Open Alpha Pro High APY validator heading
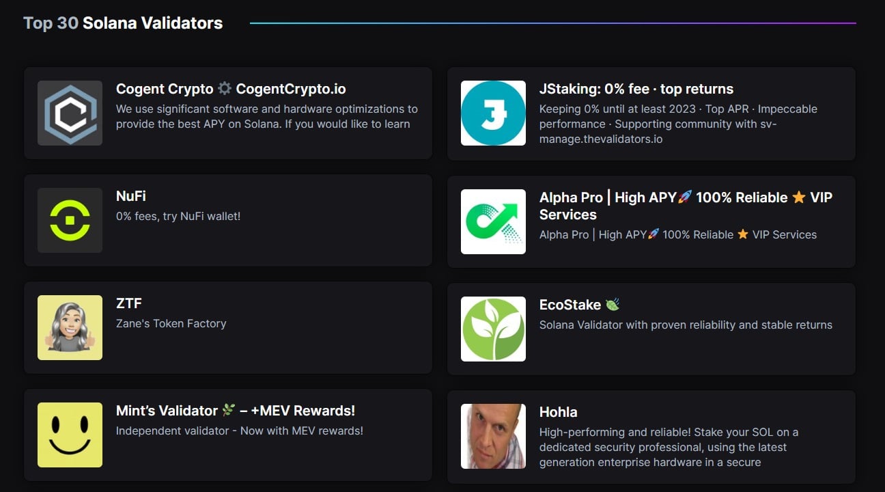Screen dimensions: 885x492 point(686,206)
